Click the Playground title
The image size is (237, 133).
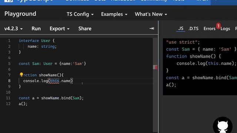click(20, 14)
